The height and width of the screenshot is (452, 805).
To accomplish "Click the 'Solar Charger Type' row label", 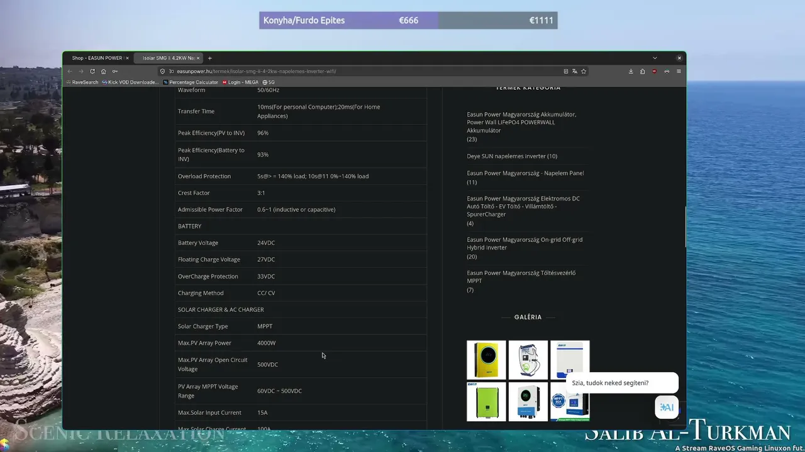I will (203, 326).
